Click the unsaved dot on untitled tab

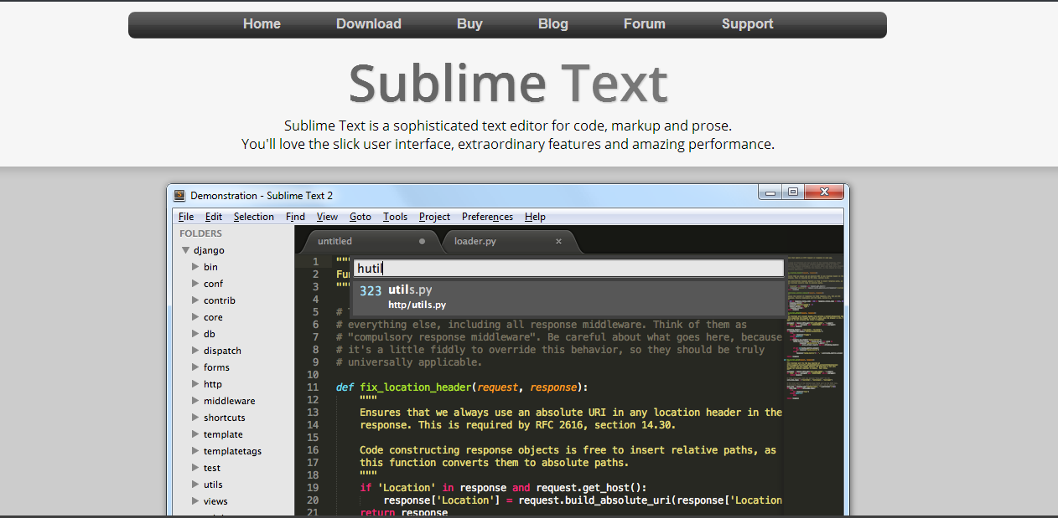tap(422, 241)
